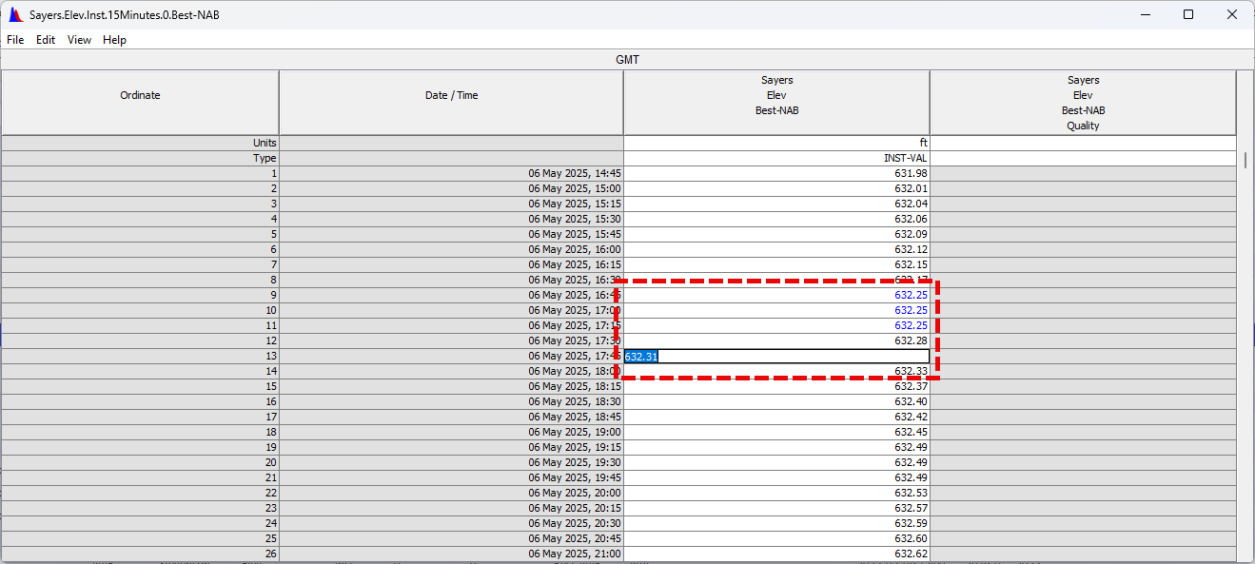Select the quality cell in row 1

(x=1083, y=173)
